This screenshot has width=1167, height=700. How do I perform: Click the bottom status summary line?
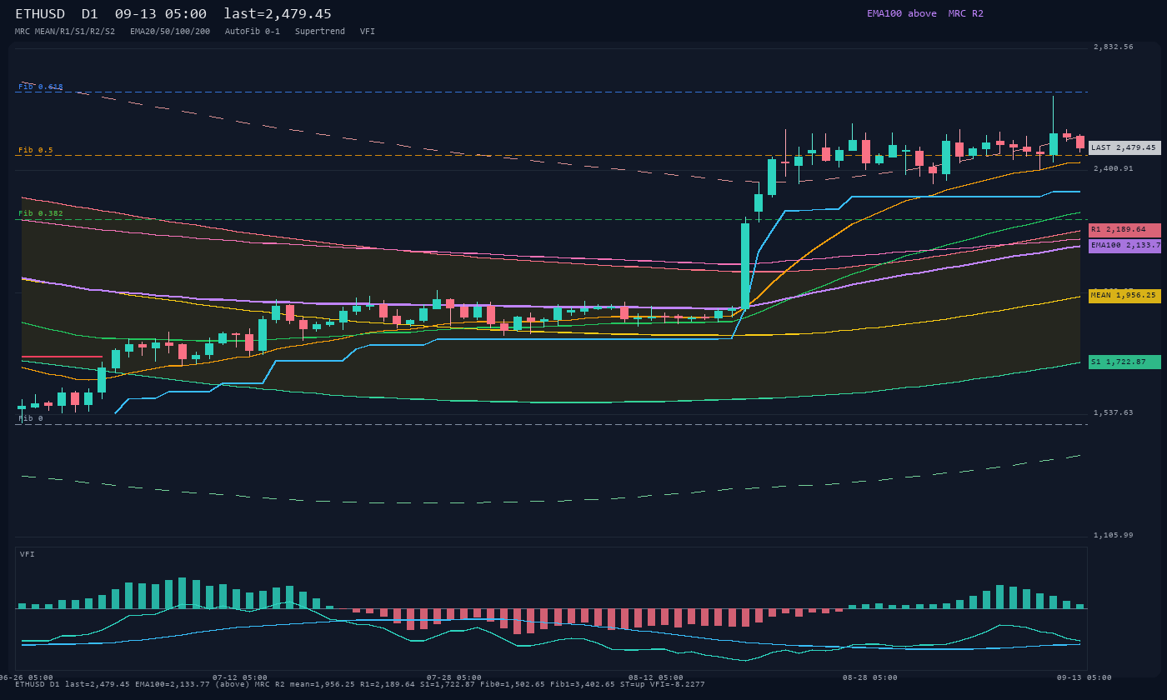click(x=360, y=685)
